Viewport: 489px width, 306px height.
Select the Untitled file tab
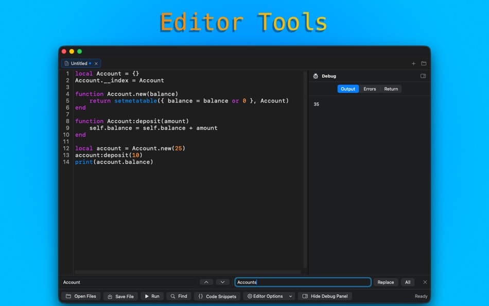(81, 63)
